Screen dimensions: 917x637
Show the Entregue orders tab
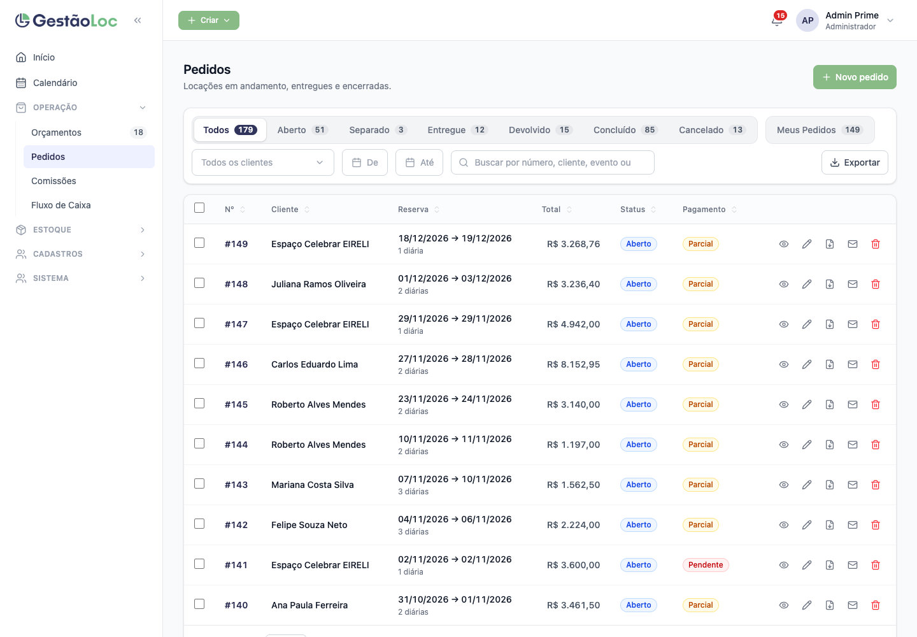pos(457,130)
